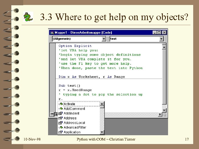Choose Application in the autocomplete list
Image resolution: width=199 pixels, height=149 pixels.
click(72, 132)
